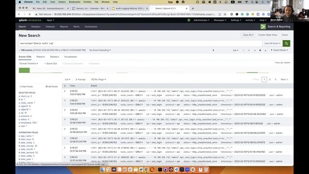This screenshot has height=174, width=309.
Task: Click Create Table View
Action: click(x=267, y=35)
